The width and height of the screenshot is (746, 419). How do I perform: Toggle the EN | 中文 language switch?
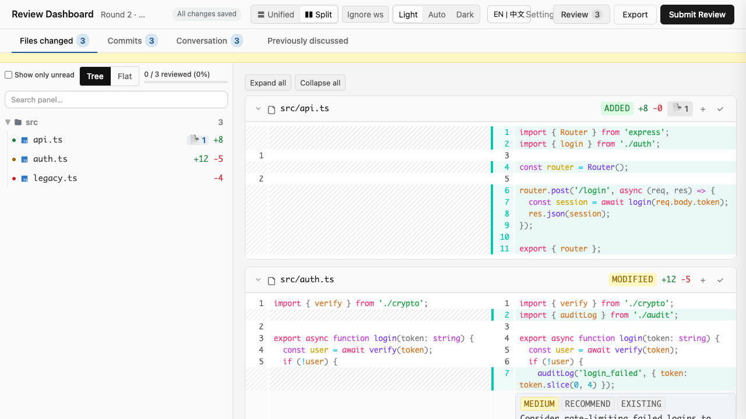point(509,15)
